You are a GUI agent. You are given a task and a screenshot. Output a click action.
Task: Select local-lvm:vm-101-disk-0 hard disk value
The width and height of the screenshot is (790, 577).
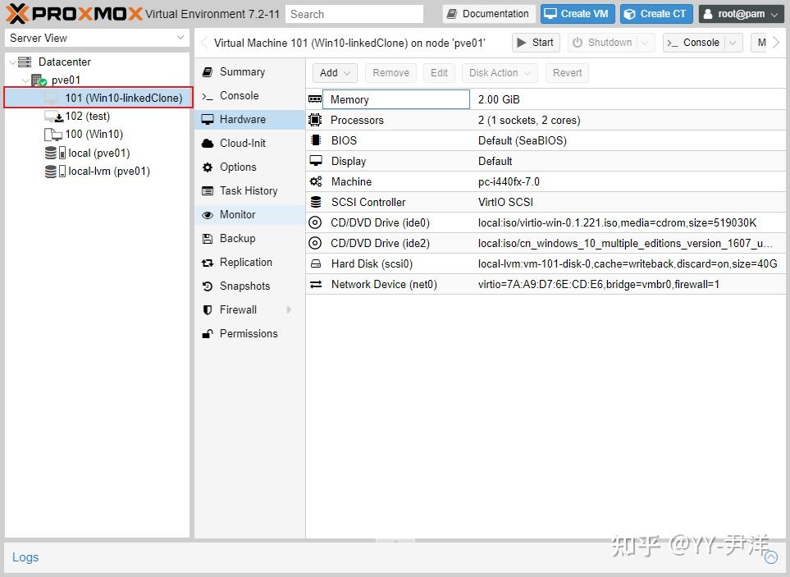coord(628,263)
